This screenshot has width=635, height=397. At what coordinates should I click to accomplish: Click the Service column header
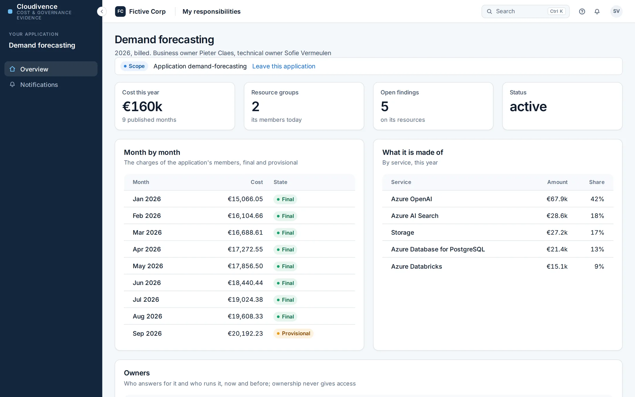pyautogui.click(x=401, y=182)
